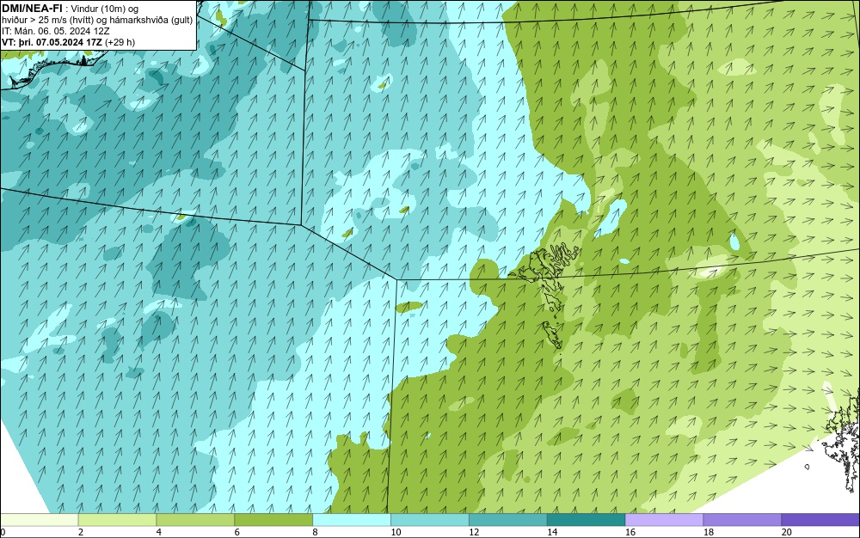Click the 10–12 m/s turquoise legend swatch

(x=430, y=520)
